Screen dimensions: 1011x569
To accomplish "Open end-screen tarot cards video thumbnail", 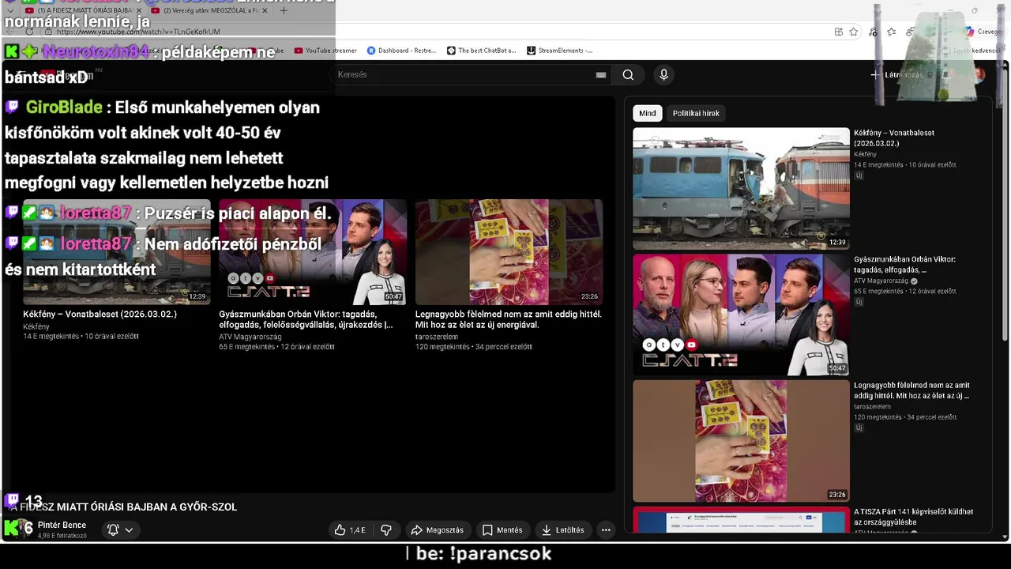I will click(509, 252).
